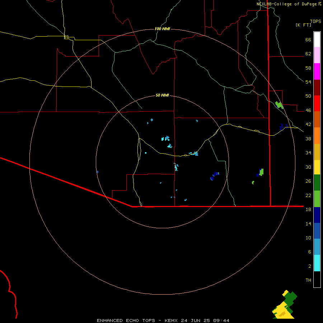Click the legend value 6
Image resolution: width=323 pixels, height=323 pixels.
310,252
